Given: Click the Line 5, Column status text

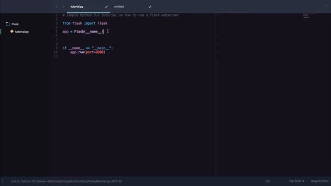Looking at the screenshot, I should pos(66,181).
